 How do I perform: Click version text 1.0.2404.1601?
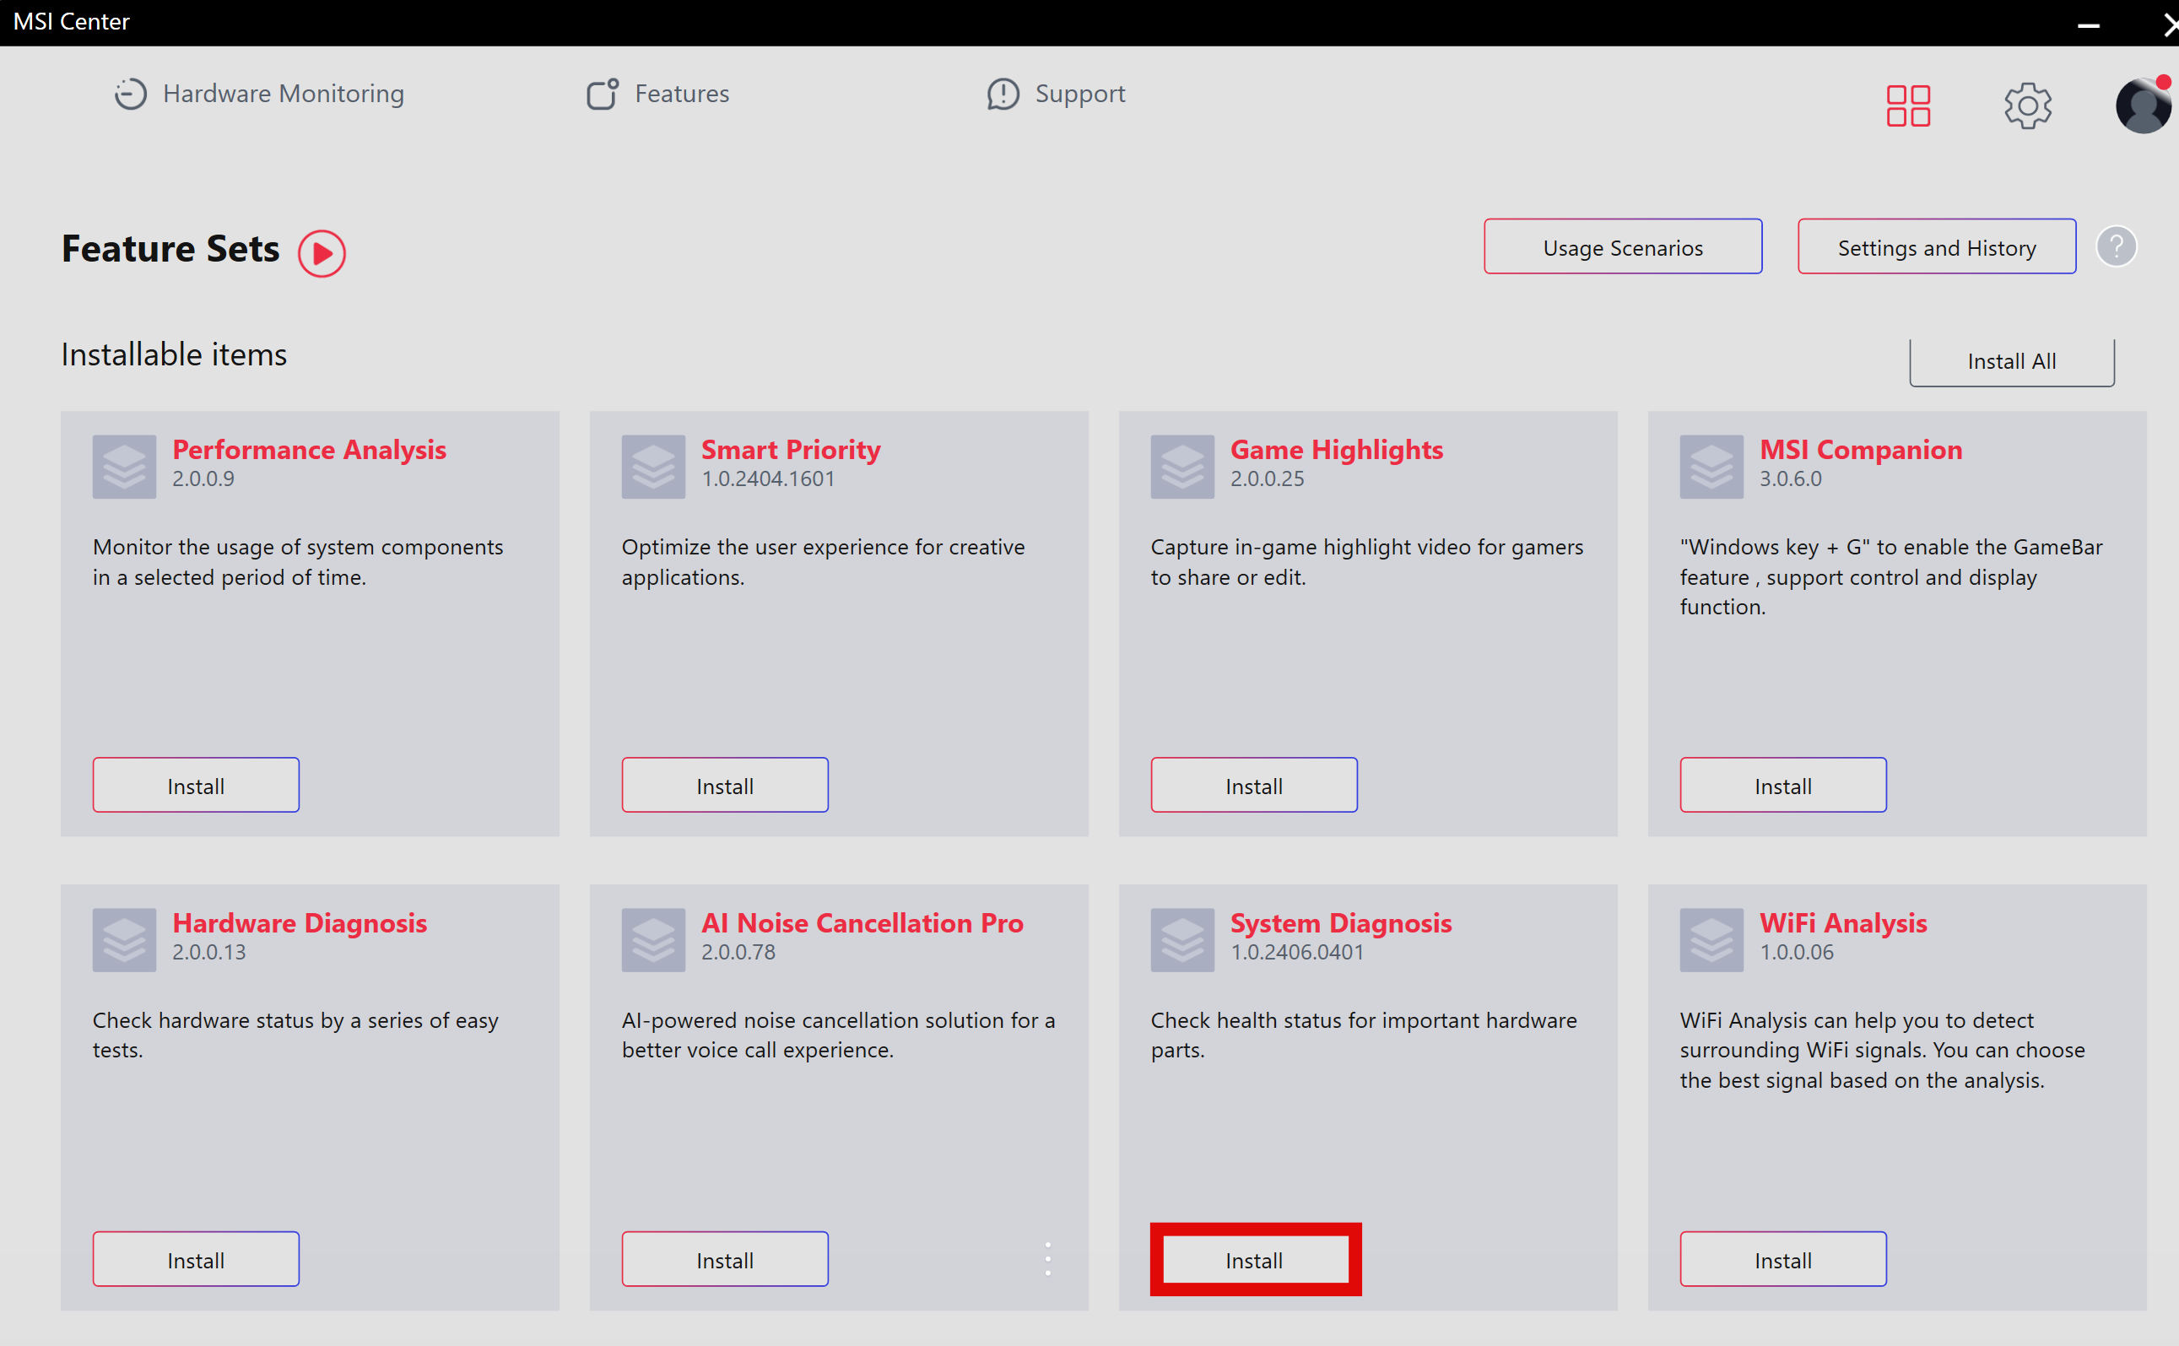tap(767, 479)
